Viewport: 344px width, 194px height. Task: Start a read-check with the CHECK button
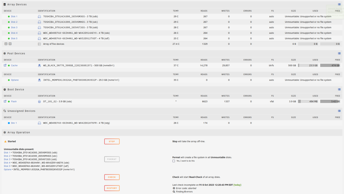[x=112, y=177]
